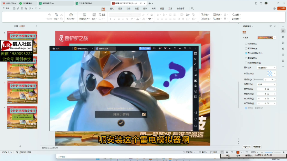This screenshot has height=161, width=287.
Task: Select the solid fill radio button
Action: coord(246,44)
